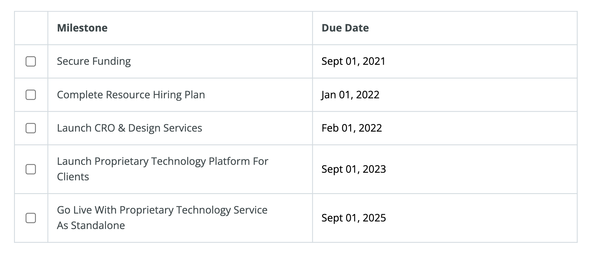This screenshot has height=255, width=590.
Task: Select the Sept 01, 2021 due date
Action: click(353, 61)
